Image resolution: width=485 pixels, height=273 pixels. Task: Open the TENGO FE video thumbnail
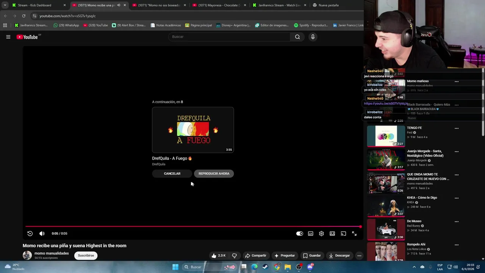point(386,136)
